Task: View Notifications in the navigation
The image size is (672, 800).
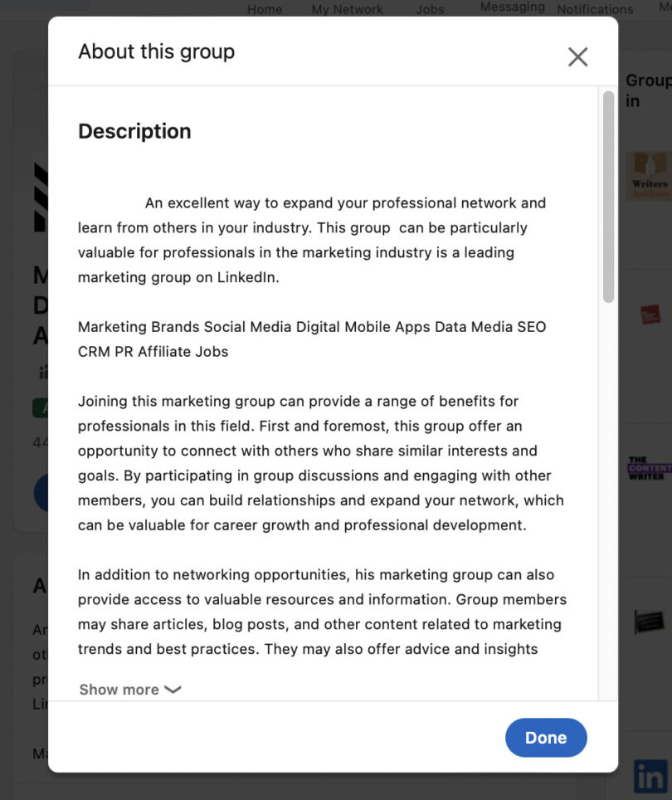Action: pos(595,9)
